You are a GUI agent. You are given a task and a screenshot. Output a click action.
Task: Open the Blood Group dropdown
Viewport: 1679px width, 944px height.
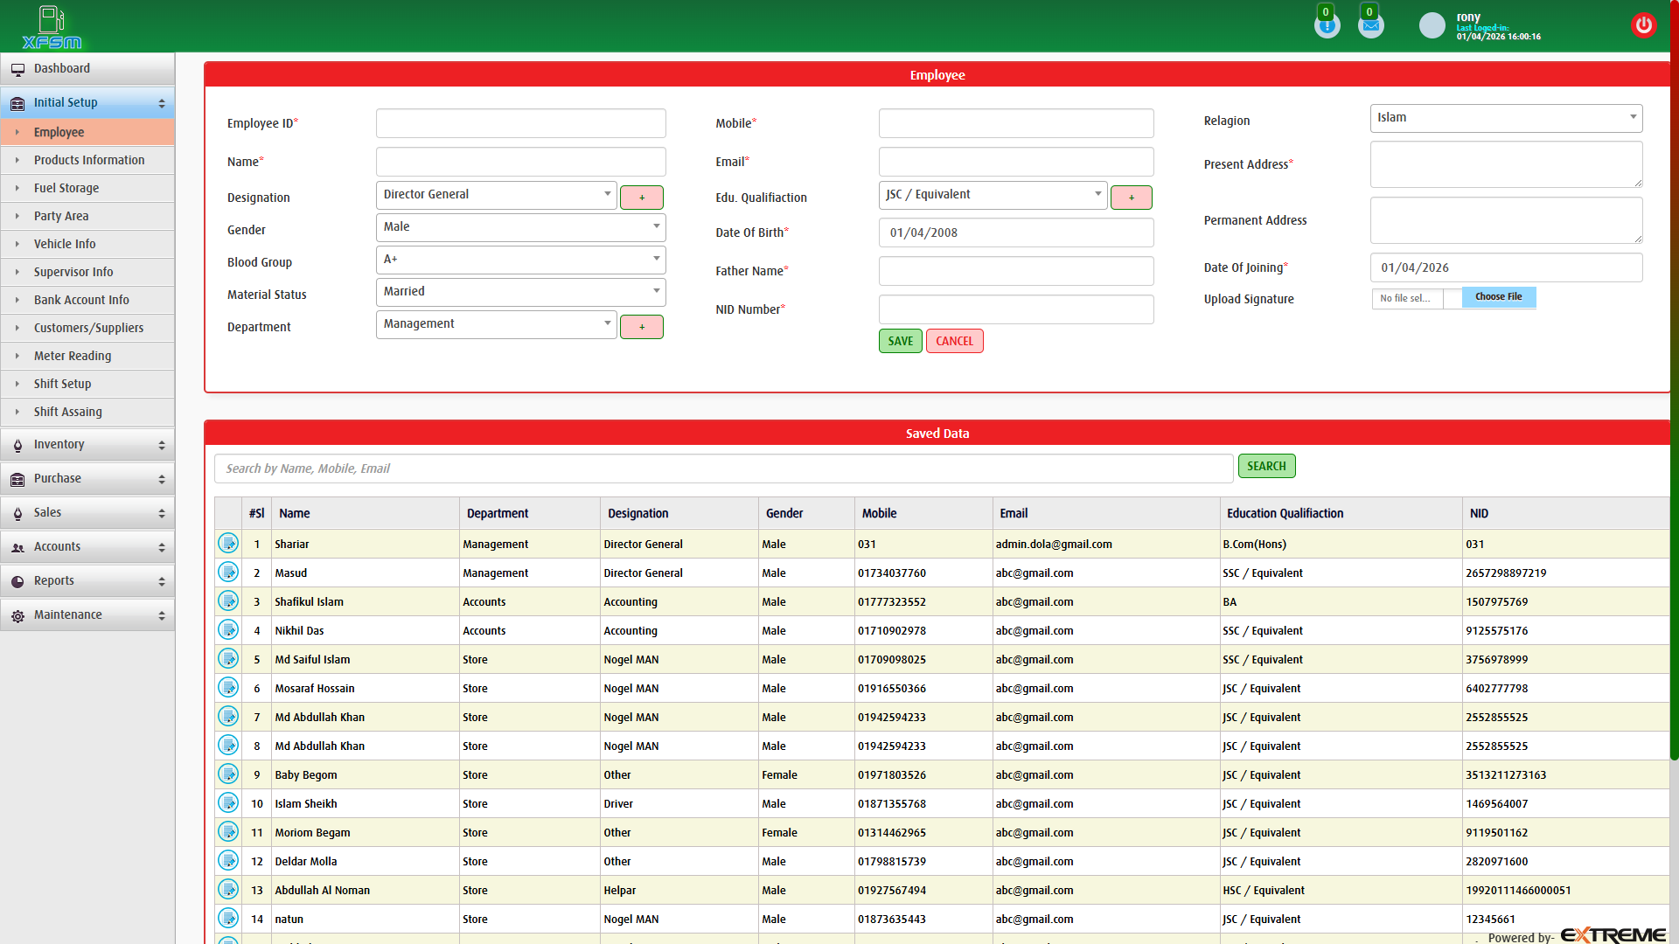coord(520,260)
